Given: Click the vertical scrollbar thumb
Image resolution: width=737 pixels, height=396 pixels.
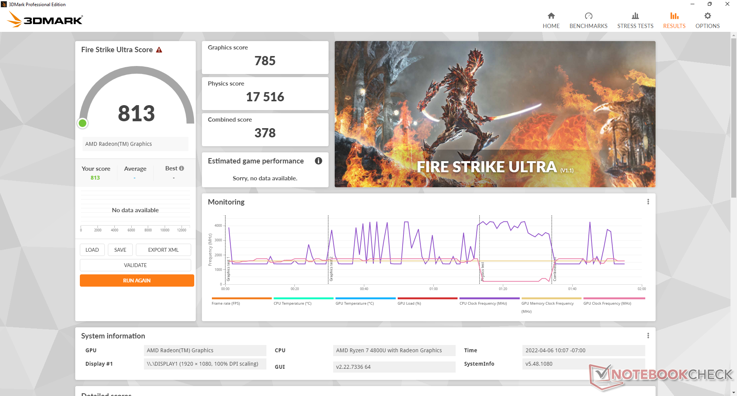Looking at the screenshot, I should click(734, 118).
